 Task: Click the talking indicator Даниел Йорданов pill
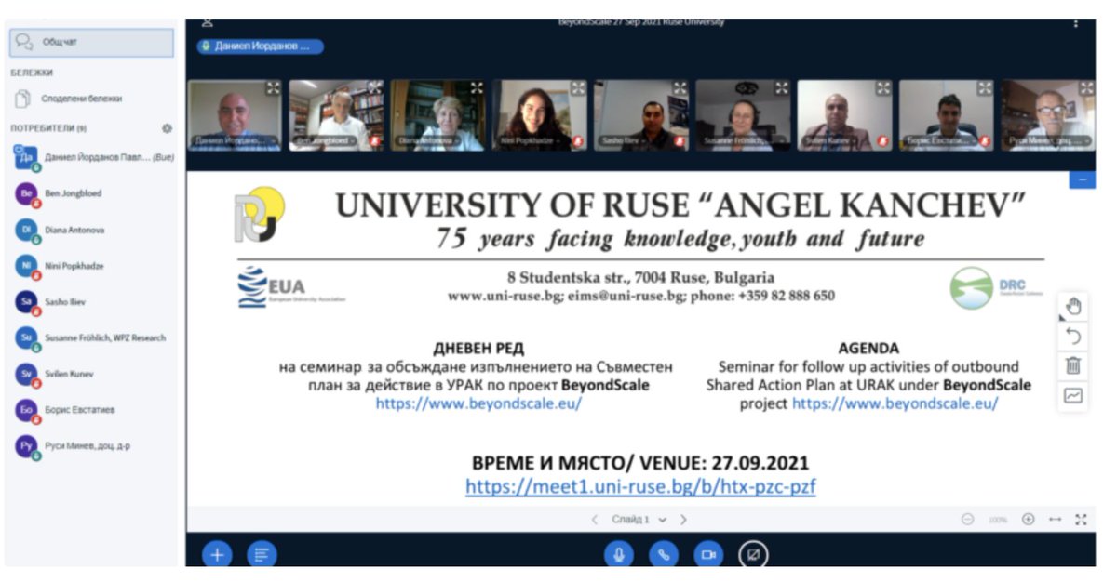pyautogui.click(x=260, y=46)
